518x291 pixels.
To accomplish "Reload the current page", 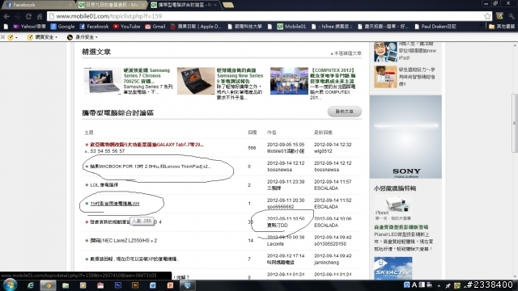I will click(28, 16).
